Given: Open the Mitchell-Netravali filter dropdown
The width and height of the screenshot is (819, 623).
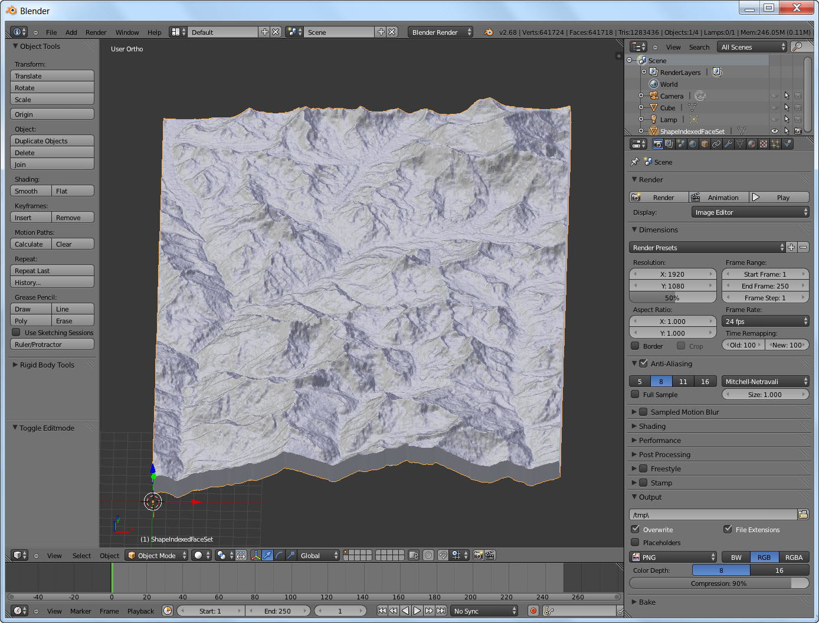Looking at the screenshot, I should coord(765,381).
